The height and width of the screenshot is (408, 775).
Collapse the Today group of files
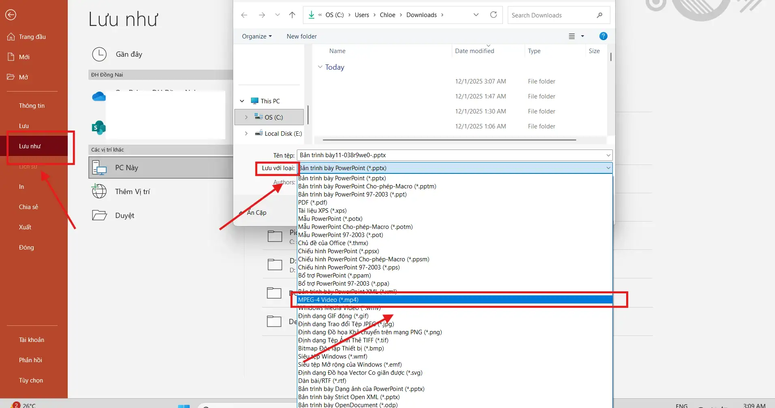(320, 67)
